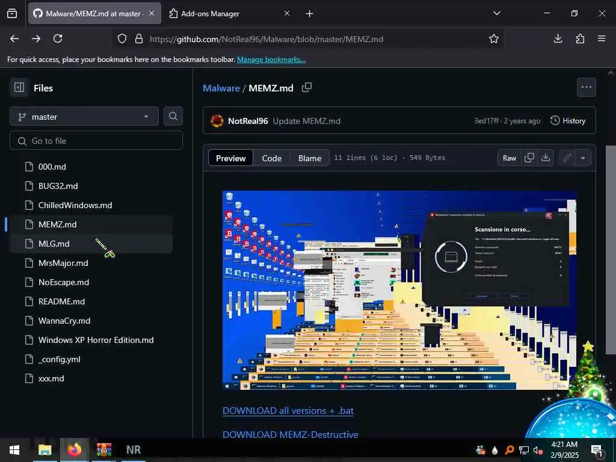This screenshot has width=616, height=462.
Task: Click the site padlock icon
Action: click(139, 38)
